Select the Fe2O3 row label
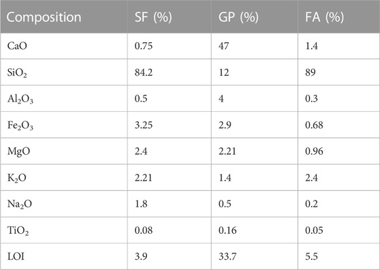 pos(20,125)
